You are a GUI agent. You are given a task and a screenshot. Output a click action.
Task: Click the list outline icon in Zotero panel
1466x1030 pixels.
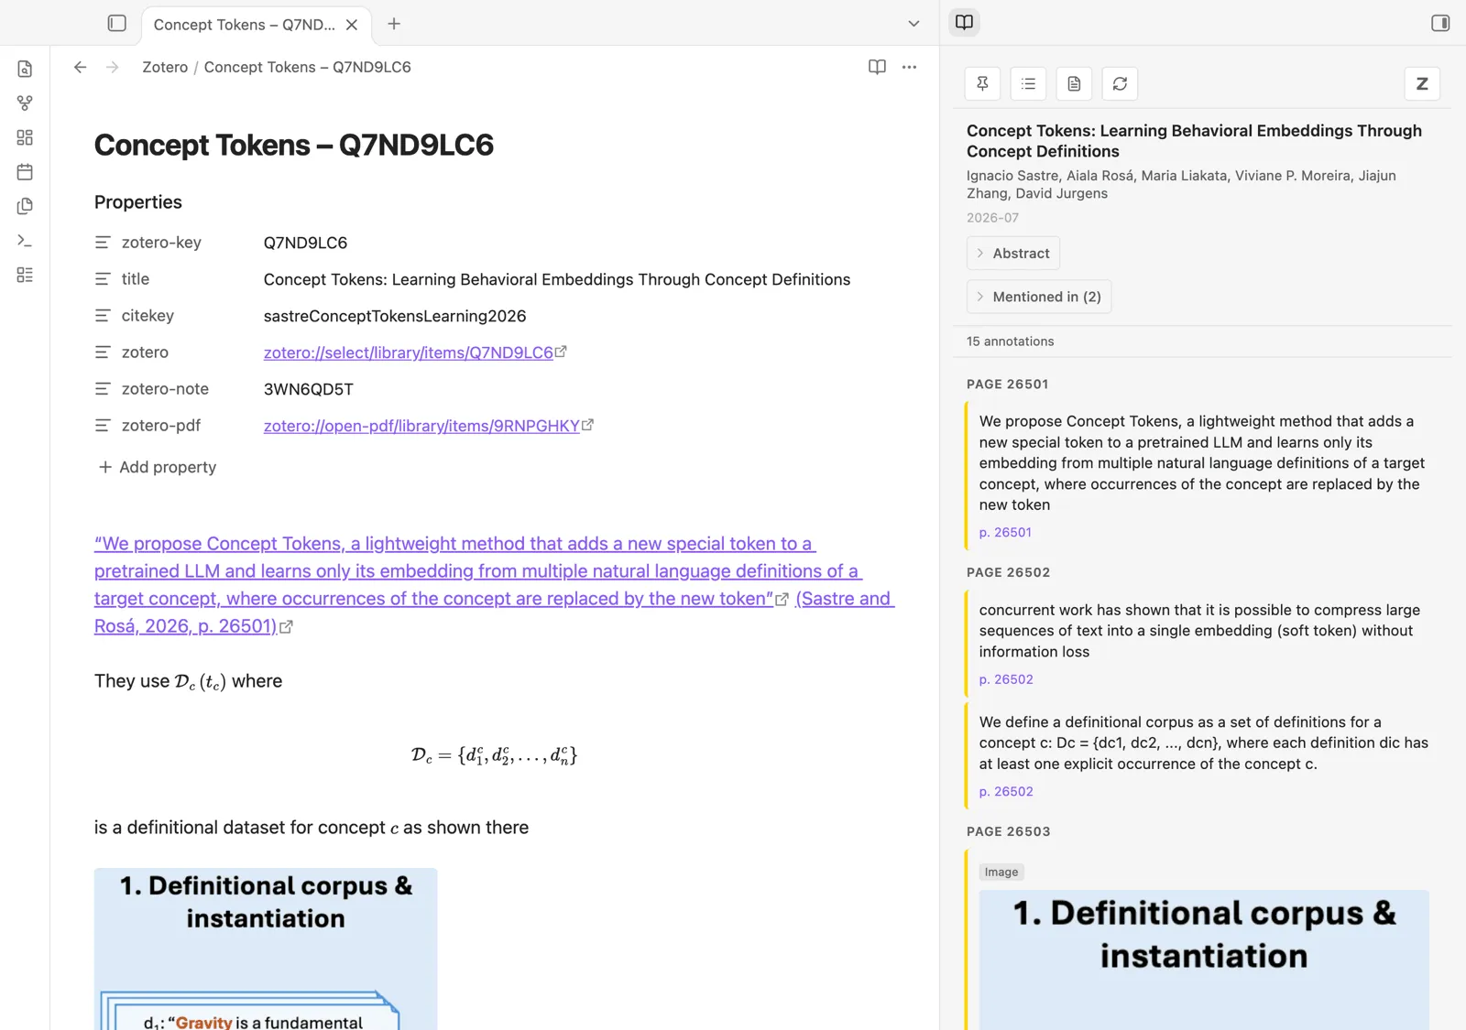coord(1028,83)
